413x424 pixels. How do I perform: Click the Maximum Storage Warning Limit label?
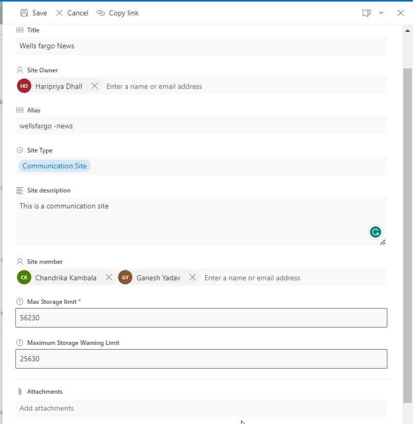(x=73, y=343)
